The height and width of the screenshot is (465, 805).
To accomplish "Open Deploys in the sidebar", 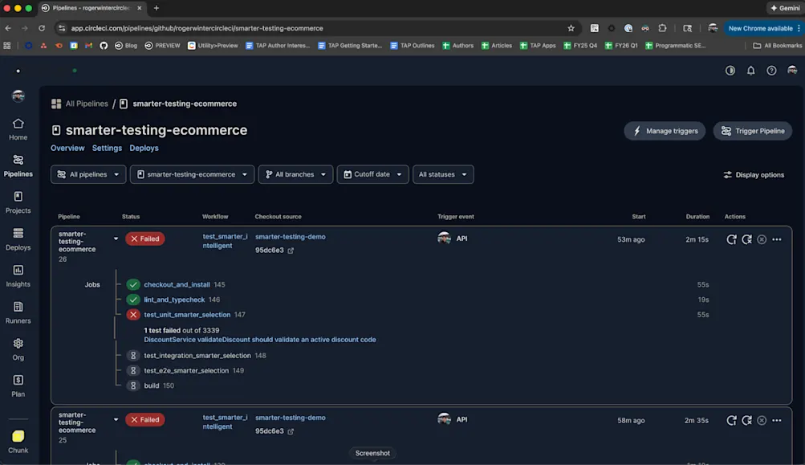I will pyautogui.click(x=18, y=239).
